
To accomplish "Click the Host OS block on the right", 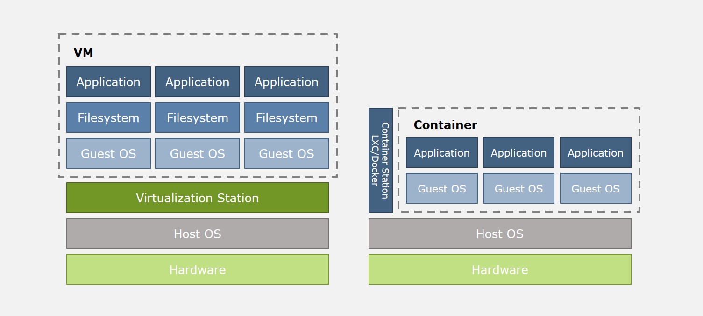I will click(x=500, y=234).
